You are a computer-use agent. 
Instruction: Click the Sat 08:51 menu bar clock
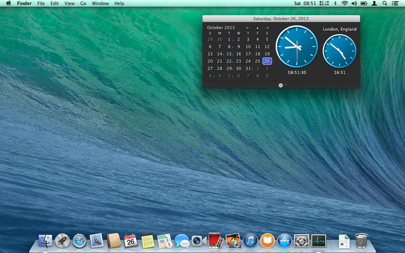(x=305, y=4)
